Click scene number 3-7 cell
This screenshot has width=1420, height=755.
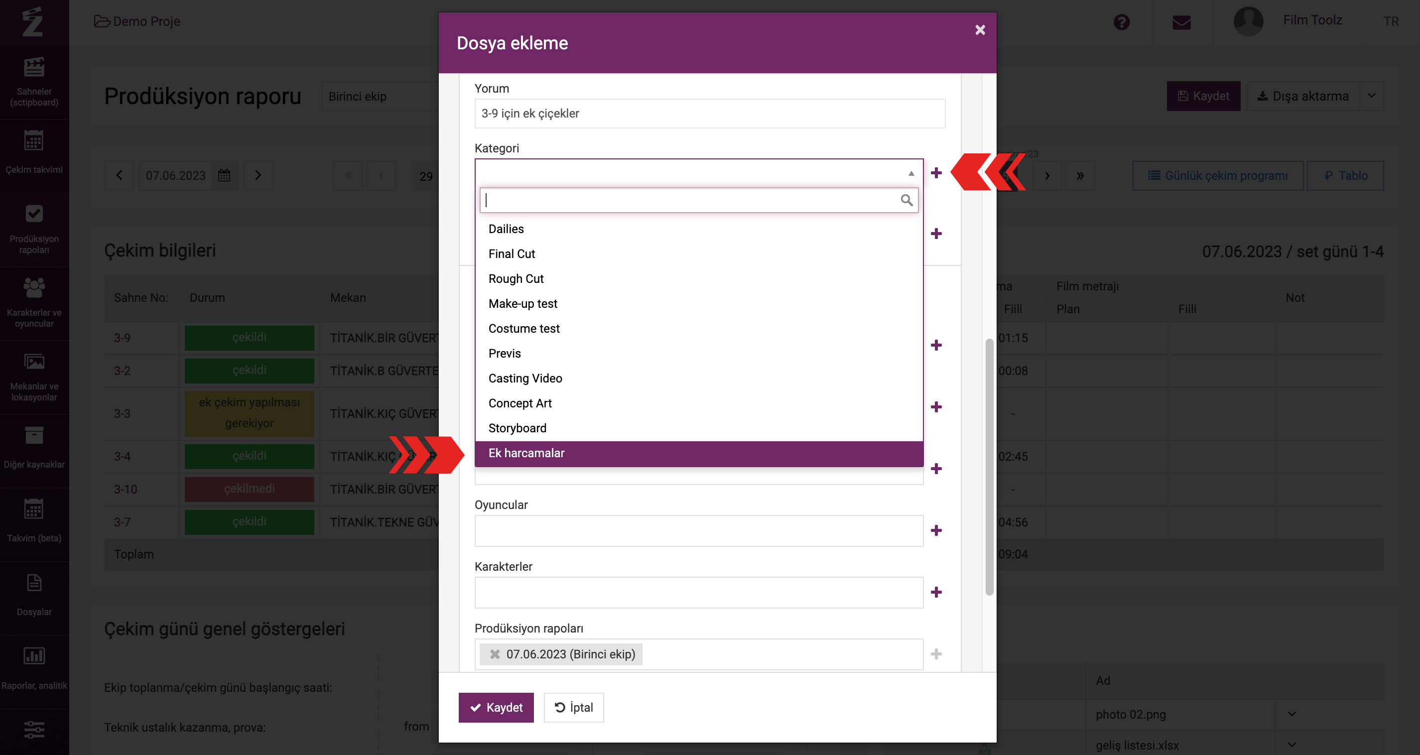(141, 522)
